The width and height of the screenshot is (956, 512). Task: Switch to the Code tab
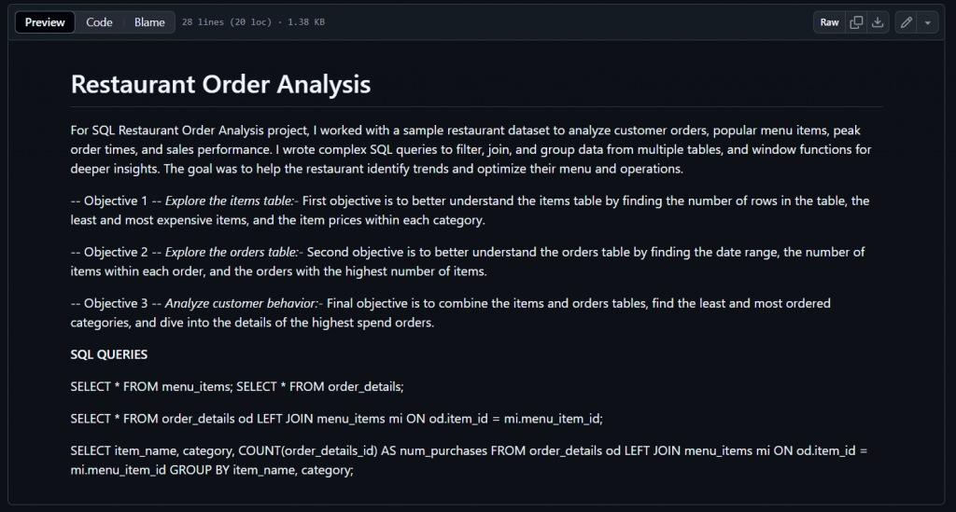[x=99, y=22]
